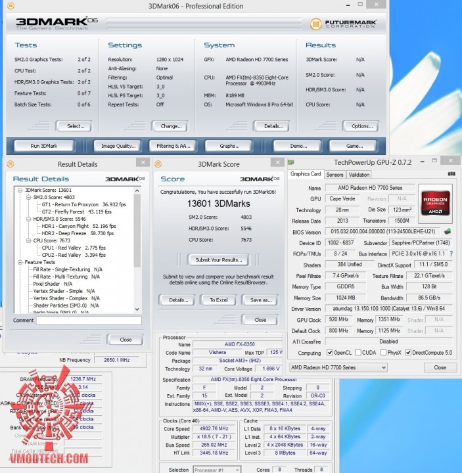The width and height of the screenshot is (462, 473).
Task: Click the Demo button
Action: (x=298, y=146)
